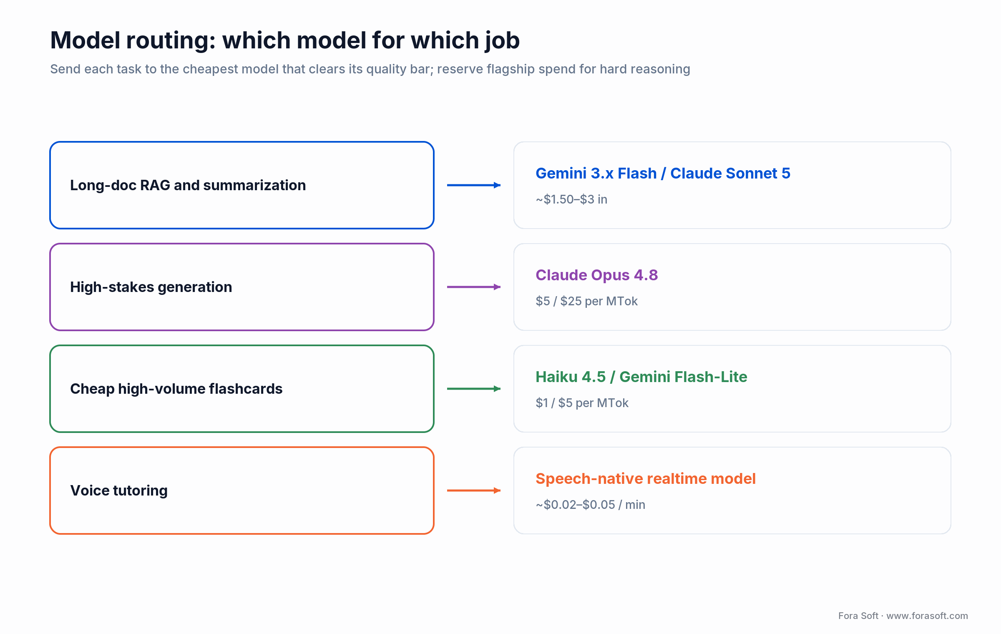Select the 'Long-doc RAG and summarization' box
This screenshot has width=1001, height=634.
[242, 185]
